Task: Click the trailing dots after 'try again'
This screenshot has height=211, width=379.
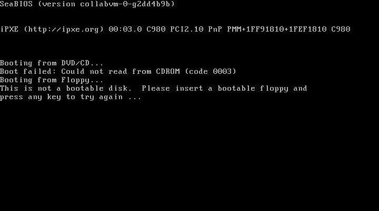Action: (135, 98)
